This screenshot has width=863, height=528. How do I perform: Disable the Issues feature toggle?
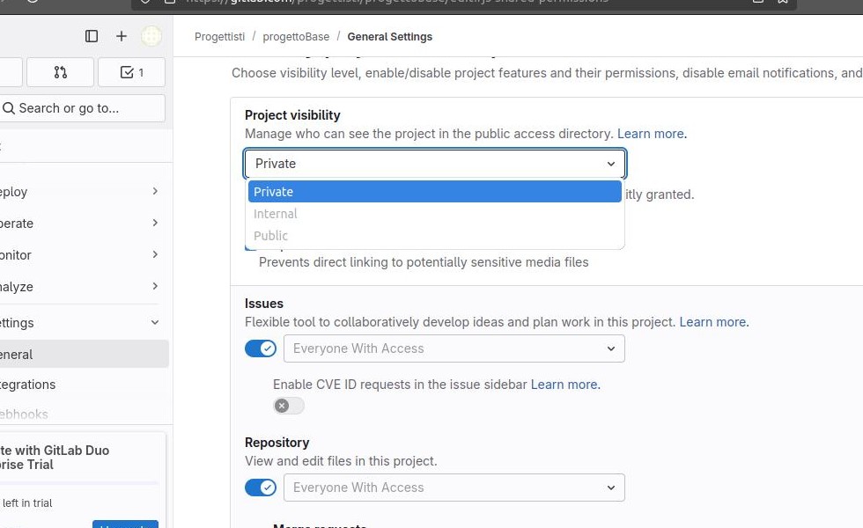pos(261,348)
